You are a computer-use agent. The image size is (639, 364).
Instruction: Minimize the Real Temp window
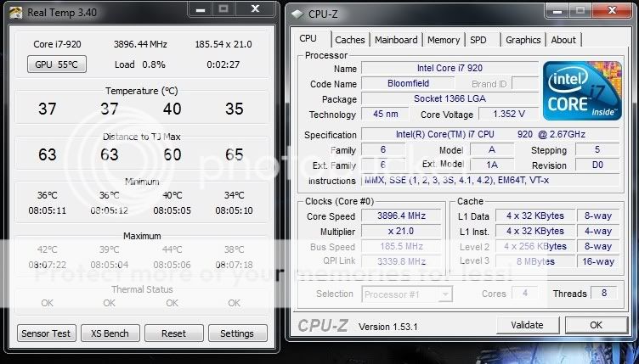200,9
